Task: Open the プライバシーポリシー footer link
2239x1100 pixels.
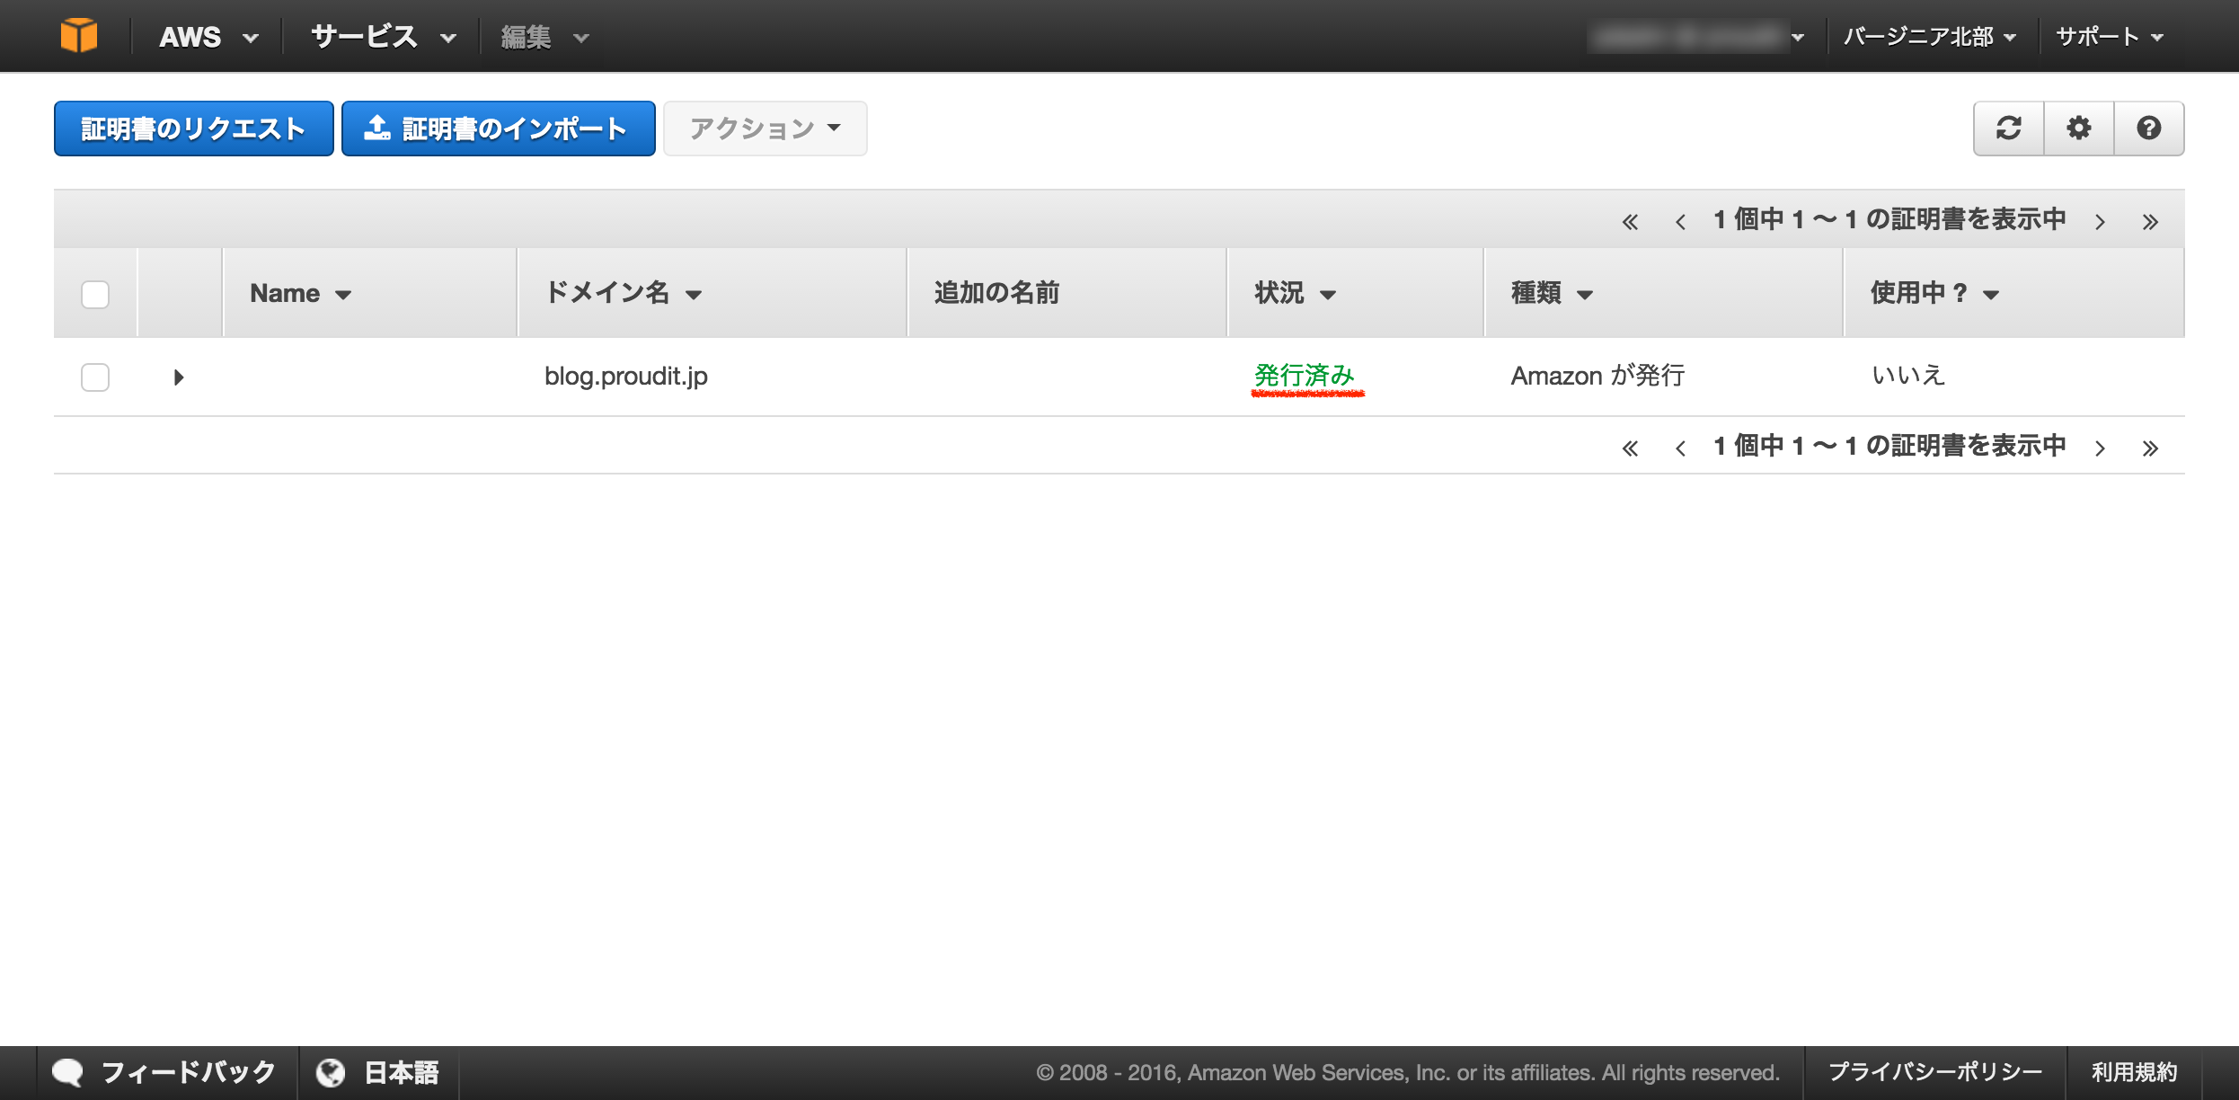Action: (x=1934, y=1072)
